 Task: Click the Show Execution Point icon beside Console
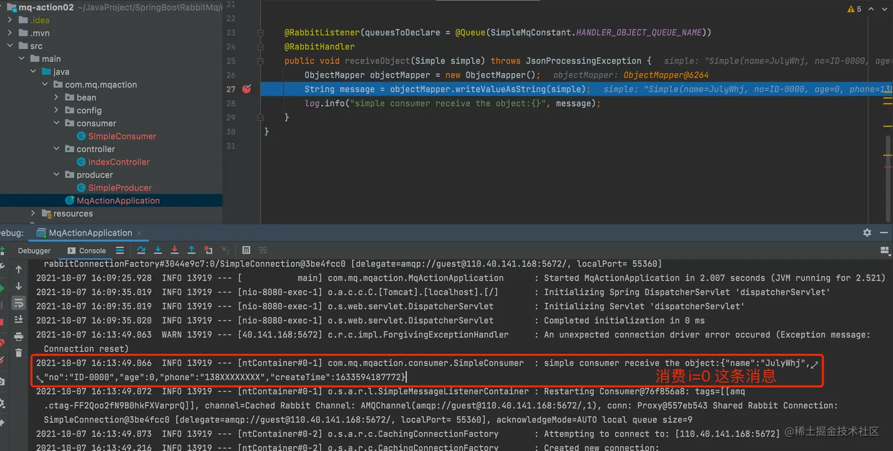tap(120, 250)
